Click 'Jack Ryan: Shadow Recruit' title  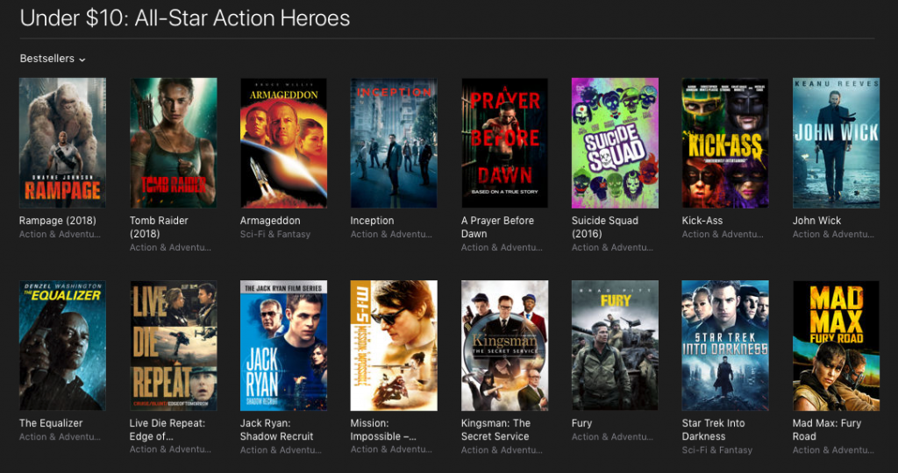276,429
